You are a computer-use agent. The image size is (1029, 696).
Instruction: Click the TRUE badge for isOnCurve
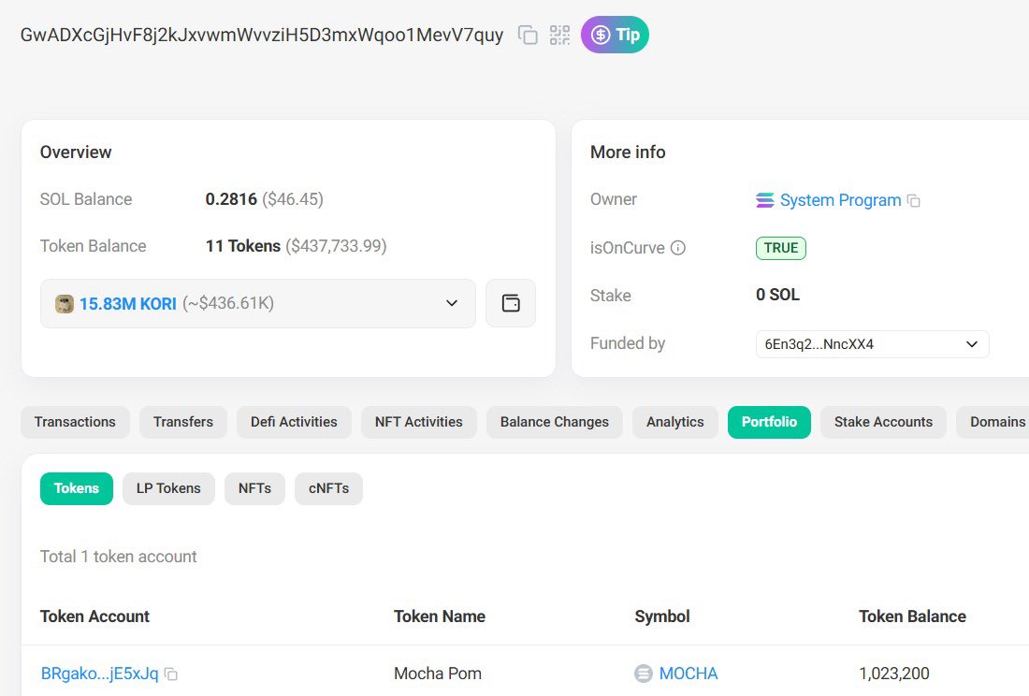(781, 248)
